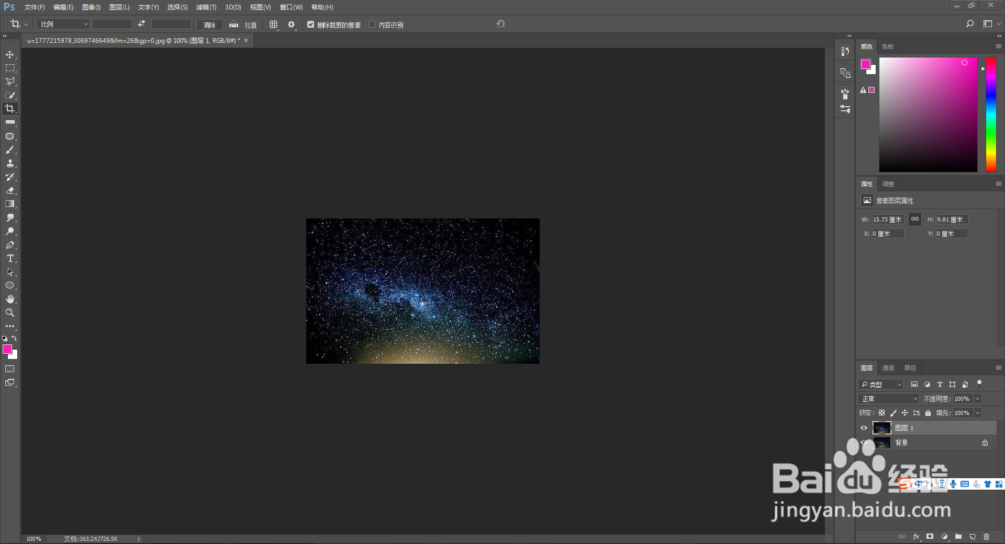Open the Image menu
The height and width of the screenshot is (544, 1005).
(x=92, y=7)
